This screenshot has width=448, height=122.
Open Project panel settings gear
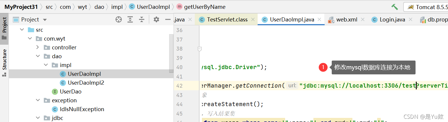pos(156,19)
